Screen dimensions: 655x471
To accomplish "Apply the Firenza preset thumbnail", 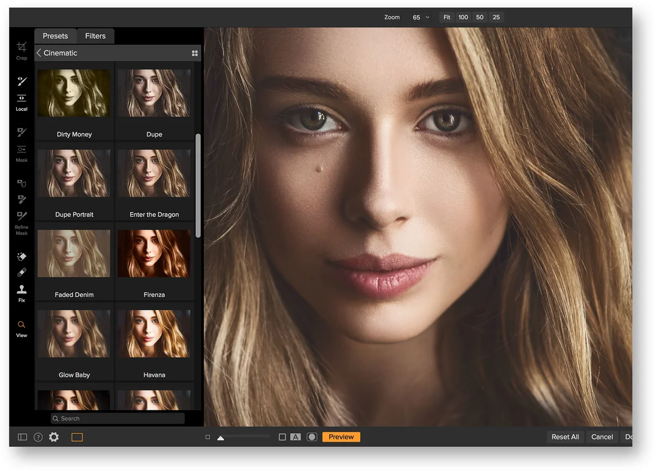I will pyautogui.click(x=154, y=254).
